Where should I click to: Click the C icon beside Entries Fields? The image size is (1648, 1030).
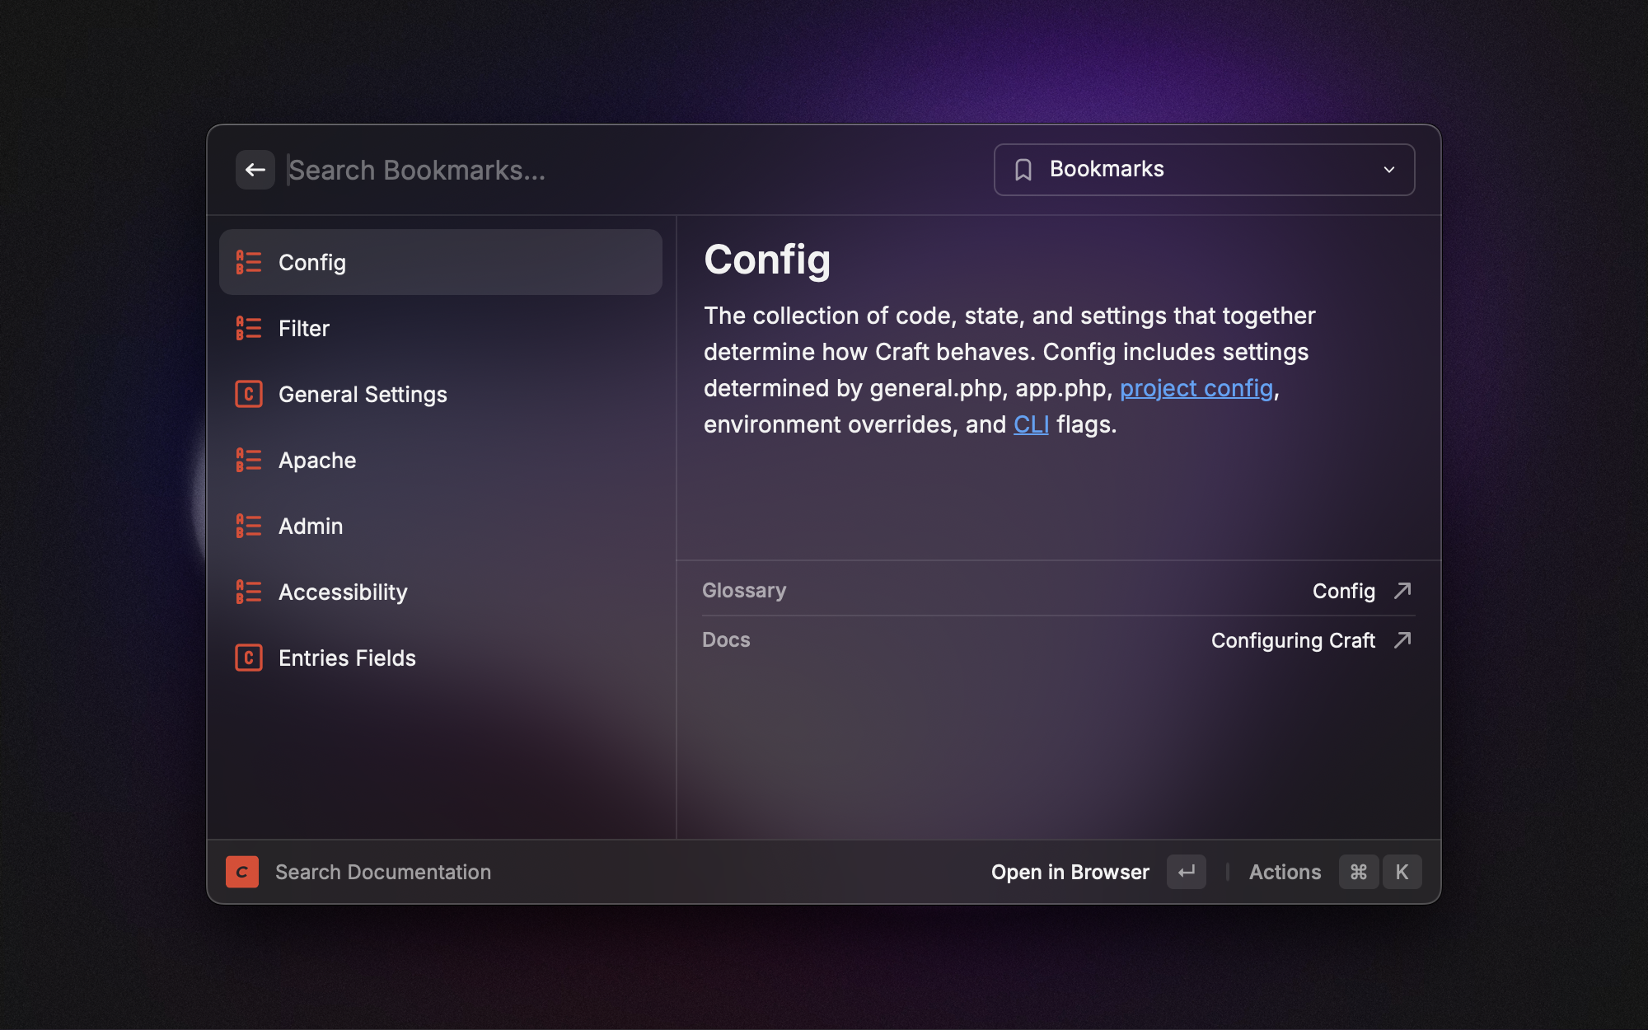tap(248, 658)
